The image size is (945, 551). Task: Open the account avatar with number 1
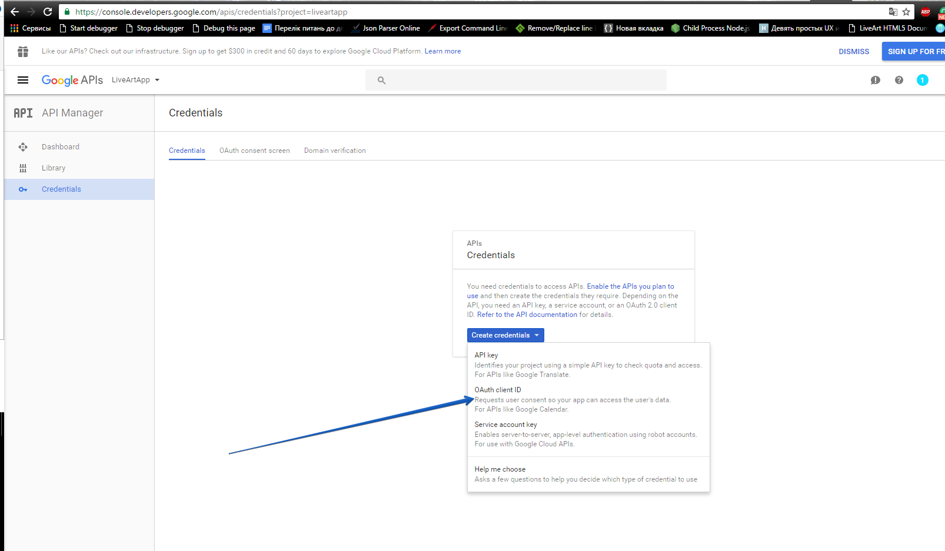(923, 80)
